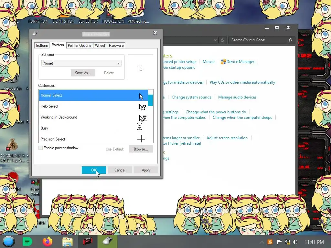Open Device Manager link
Viewport: 331px width, 248px height.
point(240,62)
